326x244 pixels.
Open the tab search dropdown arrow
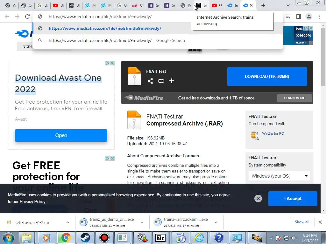click(288, 5)
